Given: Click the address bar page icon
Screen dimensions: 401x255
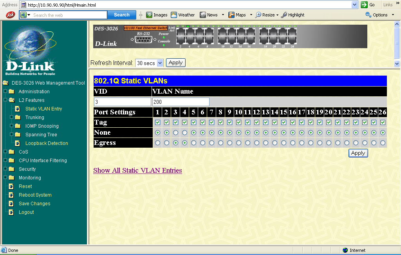Looking at the screenshot, I should coord(23,5).
